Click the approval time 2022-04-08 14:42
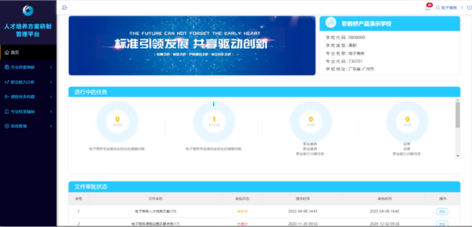This screenshot has width=472, height=227. [x=384, y=211]
